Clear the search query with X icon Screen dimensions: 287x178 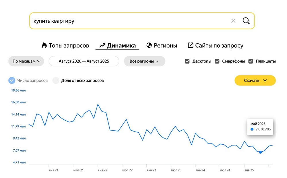coord(233,21)
